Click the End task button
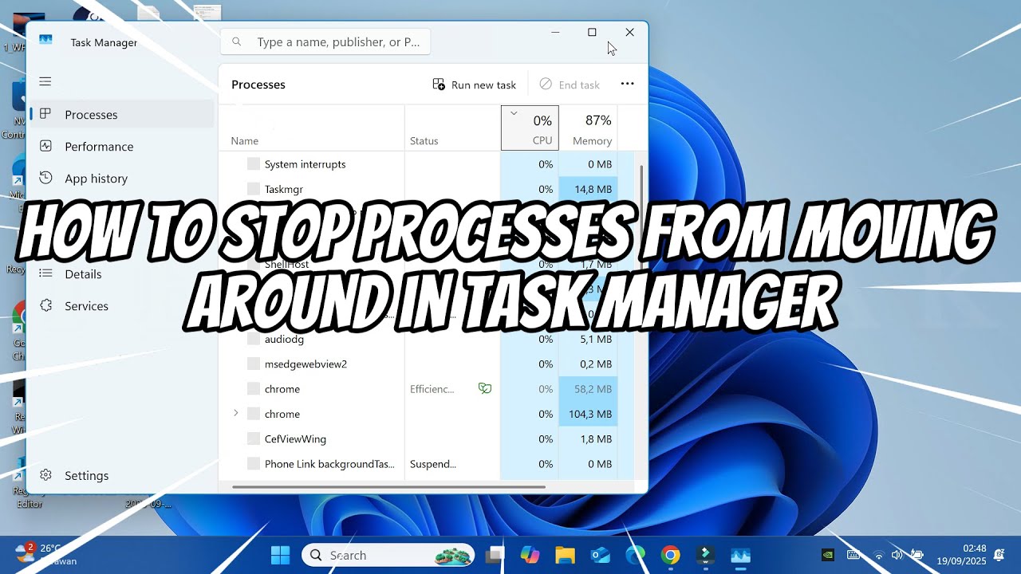Viewport: 1021px width, 574px height. pyautogui.click(x=570, y=85)
